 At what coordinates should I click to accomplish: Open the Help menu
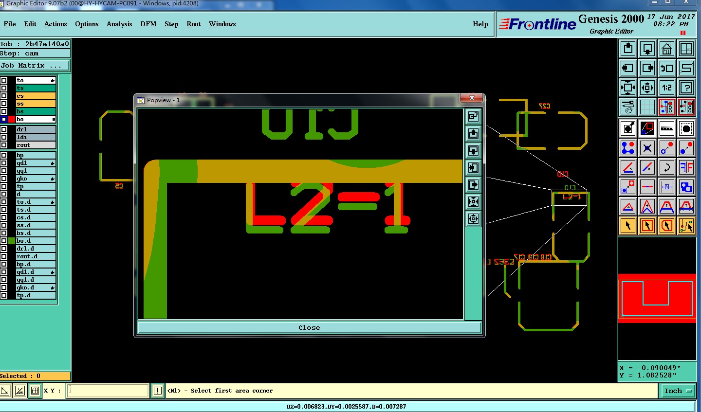coord(480,24)
